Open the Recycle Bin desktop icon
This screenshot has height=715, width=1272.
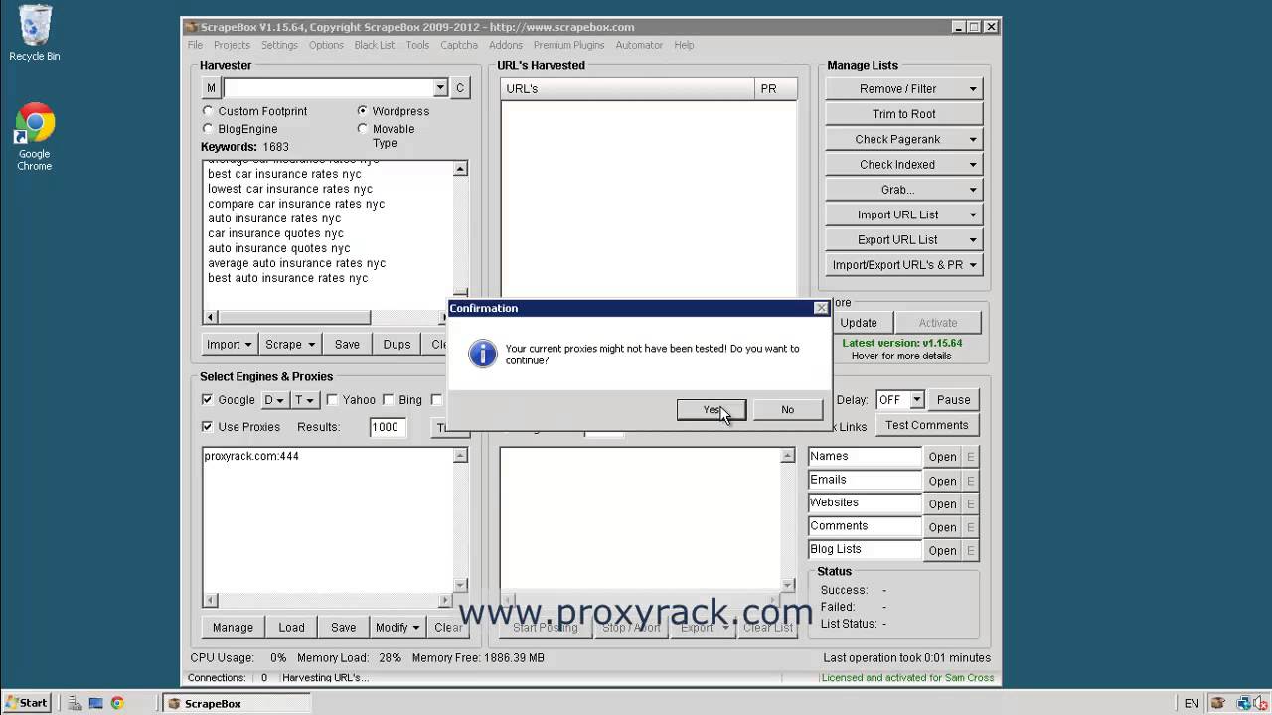[x=34, y=33]
